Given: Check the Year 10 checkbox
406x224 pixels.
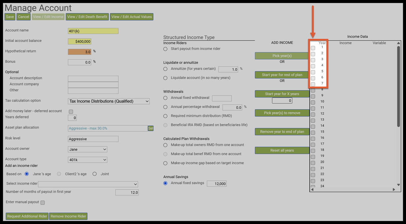Looking at the screenshot, I should (x=313, y=102).
